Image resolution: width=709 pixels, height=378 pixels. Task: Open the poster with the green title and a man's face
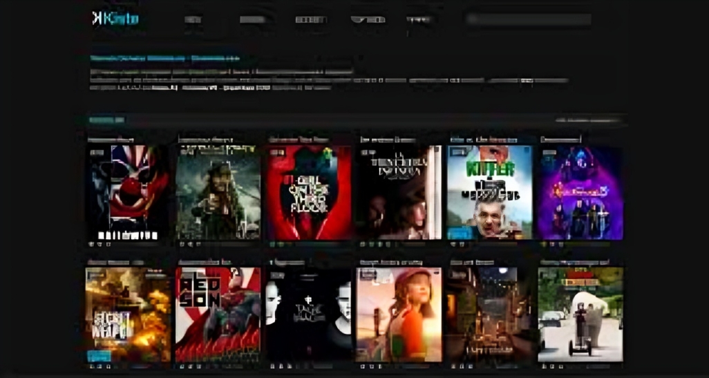[x=490, y=192]
